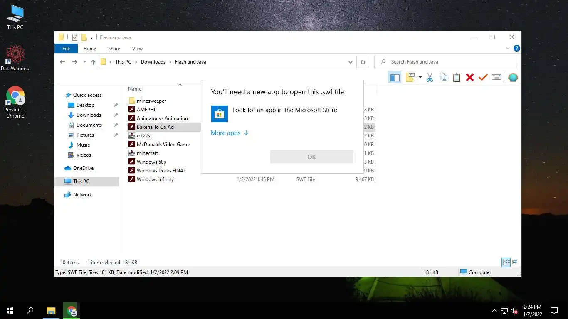Viewport: 568px width, 319px height.
Task: Click the taskbar Search magnifier
Action: tap(30, 310)
